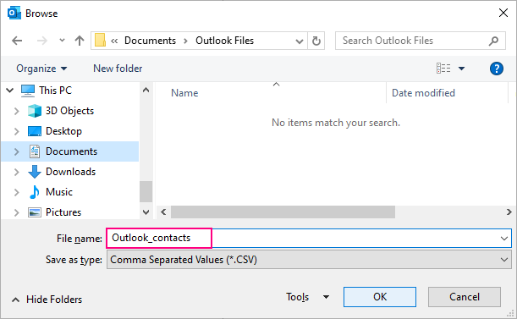Click the navigation pane vertical scrollbar thumb

[x=146, y=191]
